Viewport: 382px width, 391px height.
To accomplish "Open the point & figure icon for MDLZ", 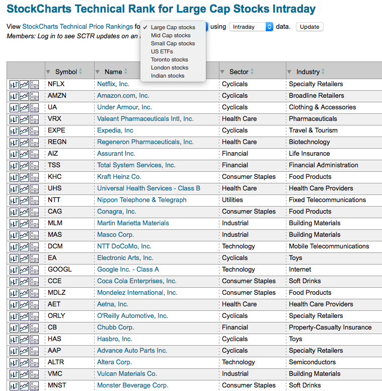I will point(34,293).
